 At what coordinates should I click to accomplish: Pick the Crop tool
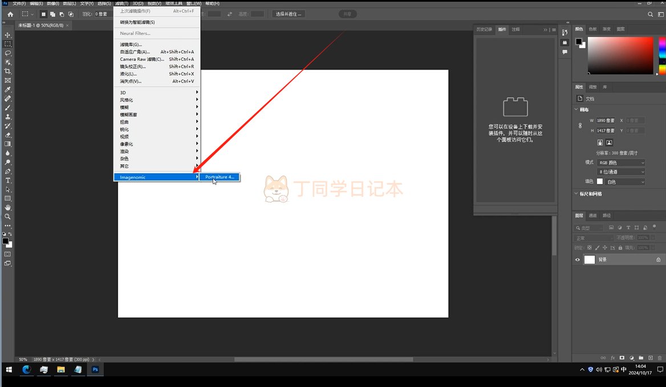8,71
